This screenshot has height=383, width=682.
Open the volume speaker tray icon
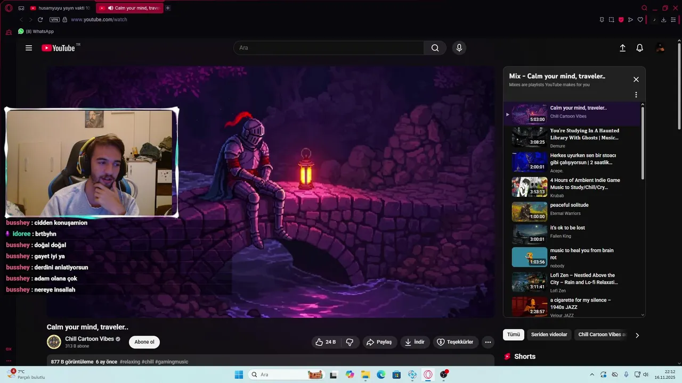[646, 374]
